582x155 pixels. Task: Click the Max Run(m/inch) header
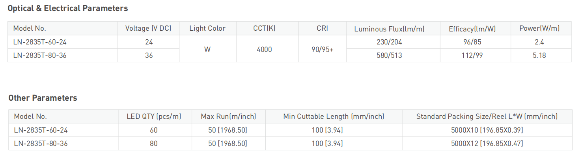pos(228,116)
